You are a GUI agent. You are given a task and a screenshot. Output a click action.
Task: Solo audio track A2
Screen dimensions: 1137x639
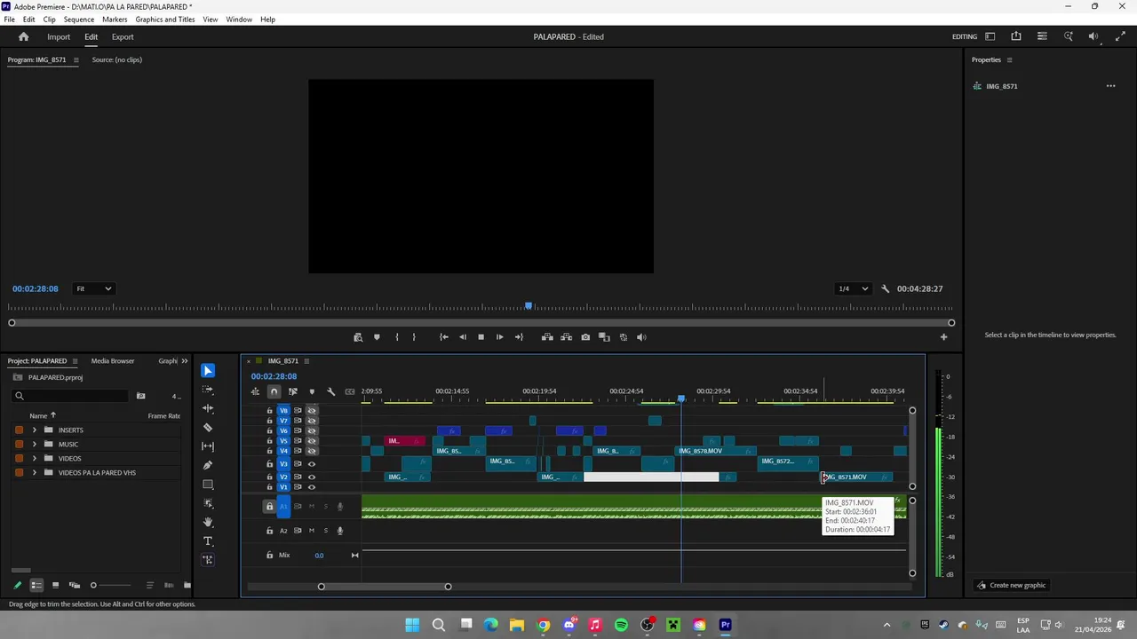click(x=325, y=531)
